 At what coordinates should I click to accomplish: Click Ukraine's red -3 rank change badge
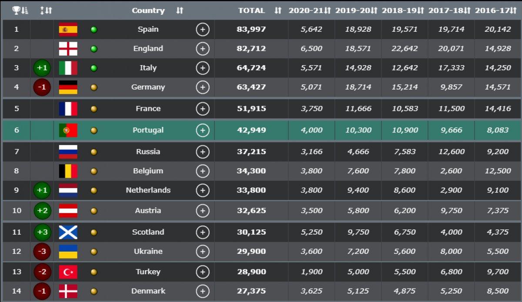pos(42,252)
